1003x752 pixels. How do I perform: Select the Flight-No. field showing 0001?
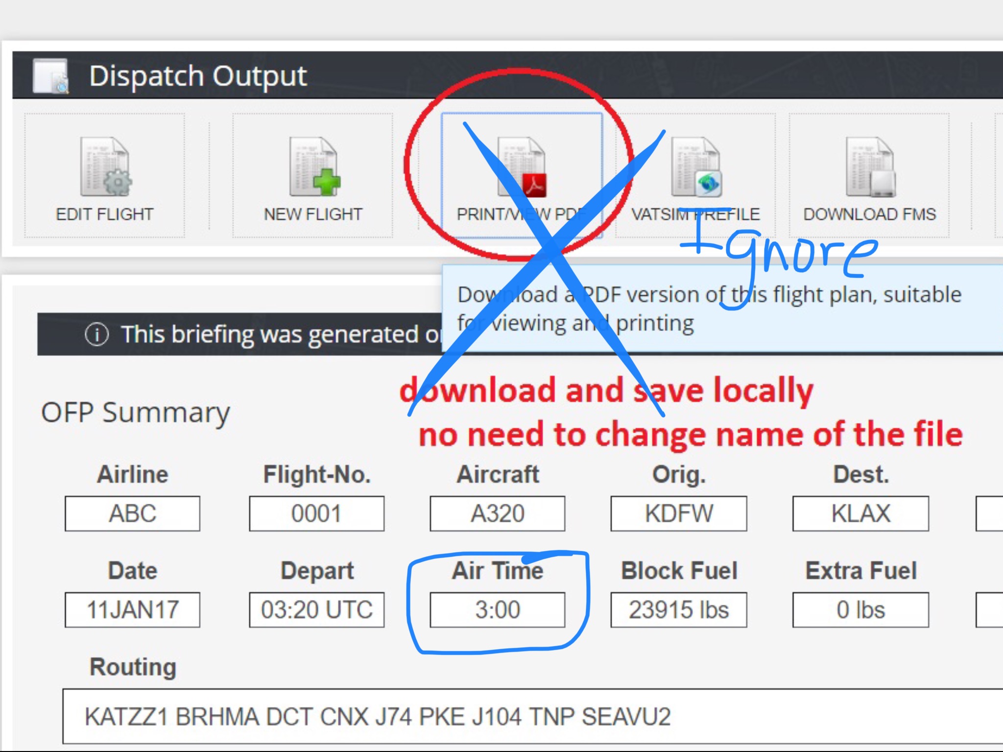[316, 514]
